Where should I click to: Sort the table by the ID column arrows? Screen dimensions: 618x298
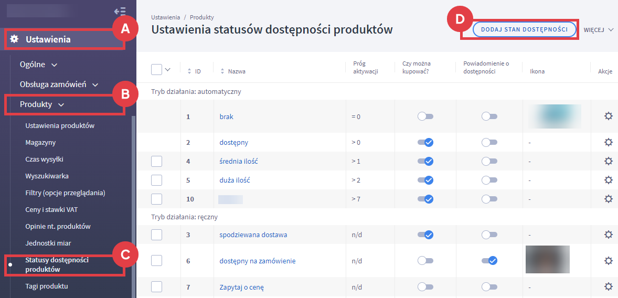click(x=189, y=71)
